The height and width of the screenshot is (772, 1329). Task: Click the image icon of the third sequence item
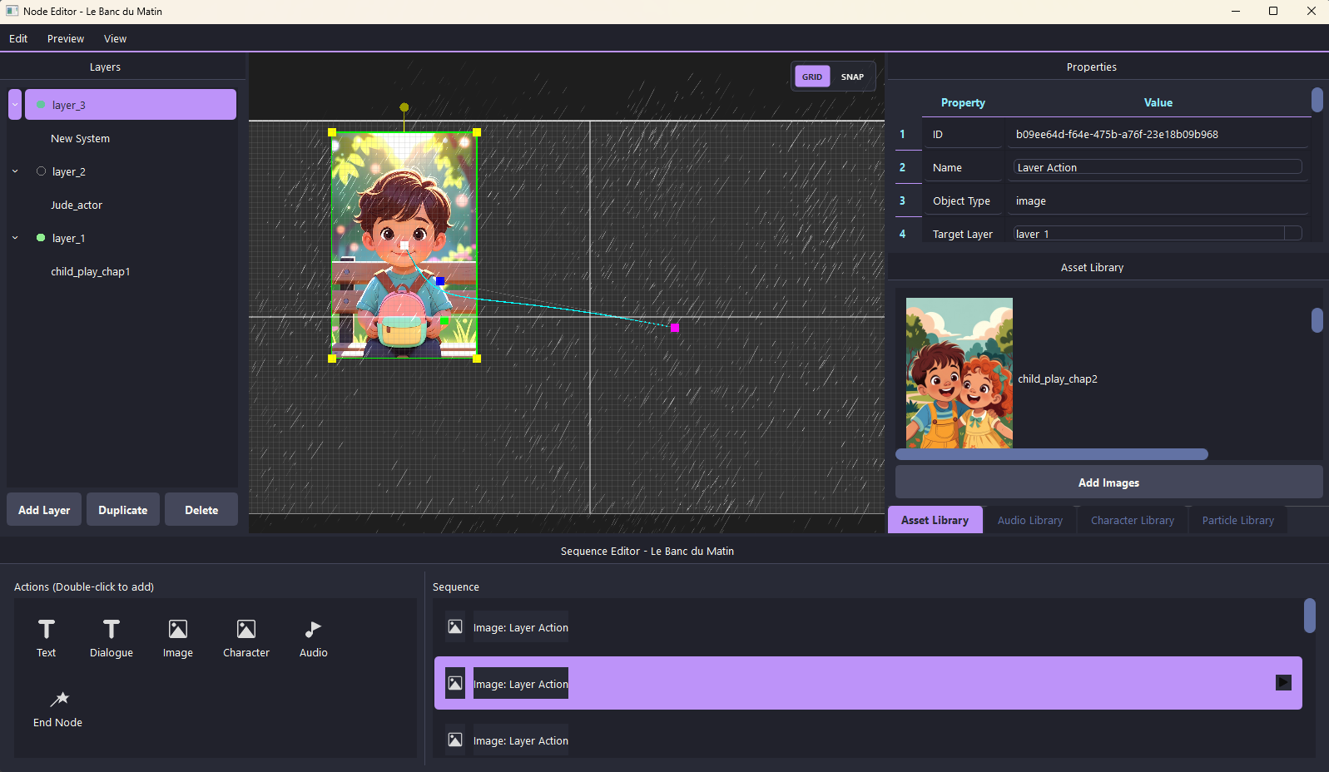click(x=455, y=740)
